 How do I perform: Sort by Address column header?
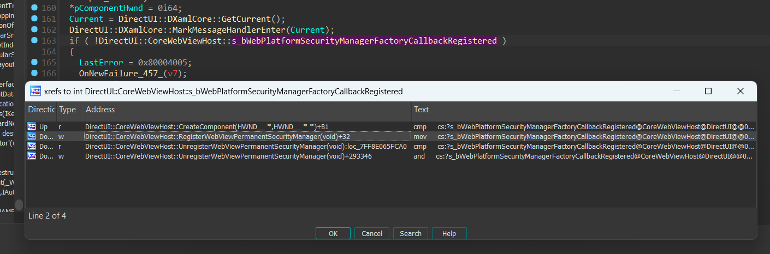[248, 110]
